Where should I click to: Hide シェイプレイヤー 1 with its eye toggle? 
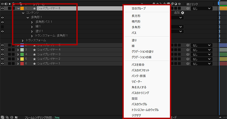pyautogui.click(x=2, y=64)
